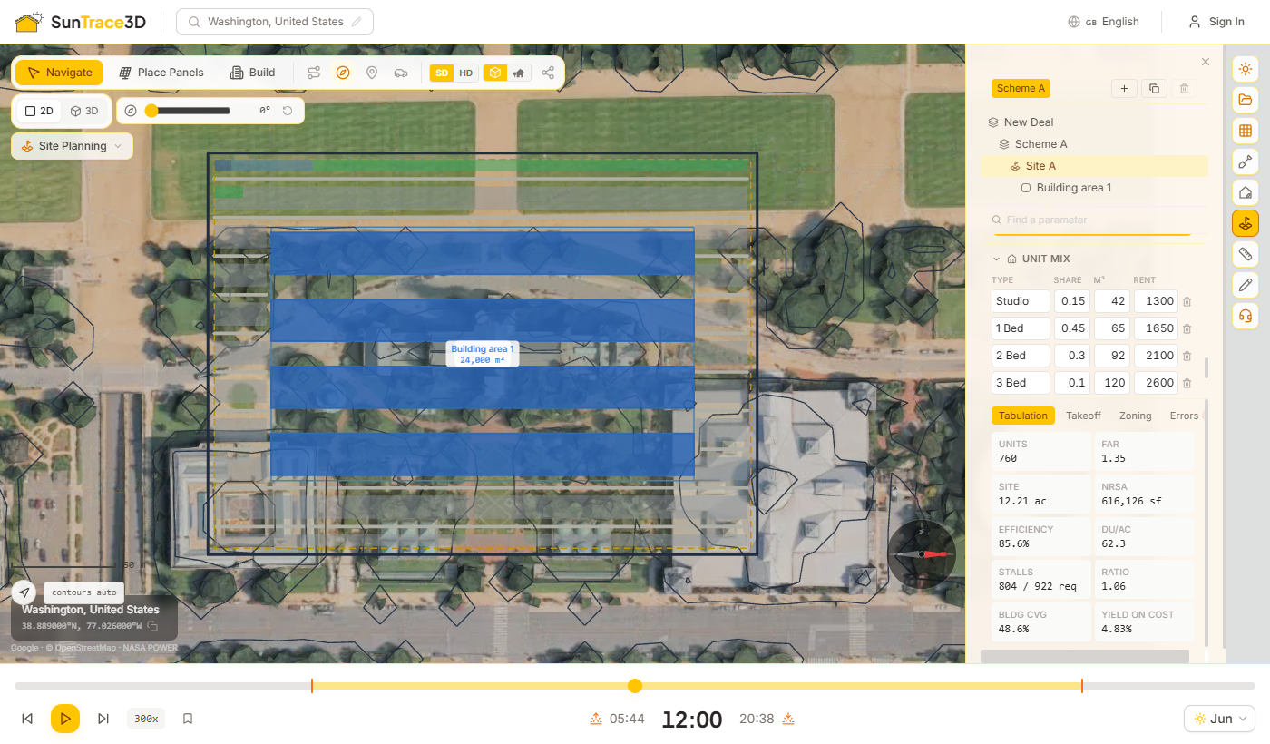Click the location pin icon in toolbar
The image size is (1270, 744).
tap(372, 73)
